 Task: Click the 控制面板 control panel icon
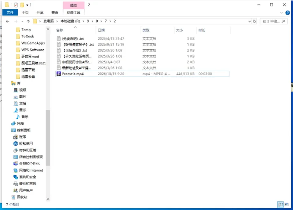(13, 130)
